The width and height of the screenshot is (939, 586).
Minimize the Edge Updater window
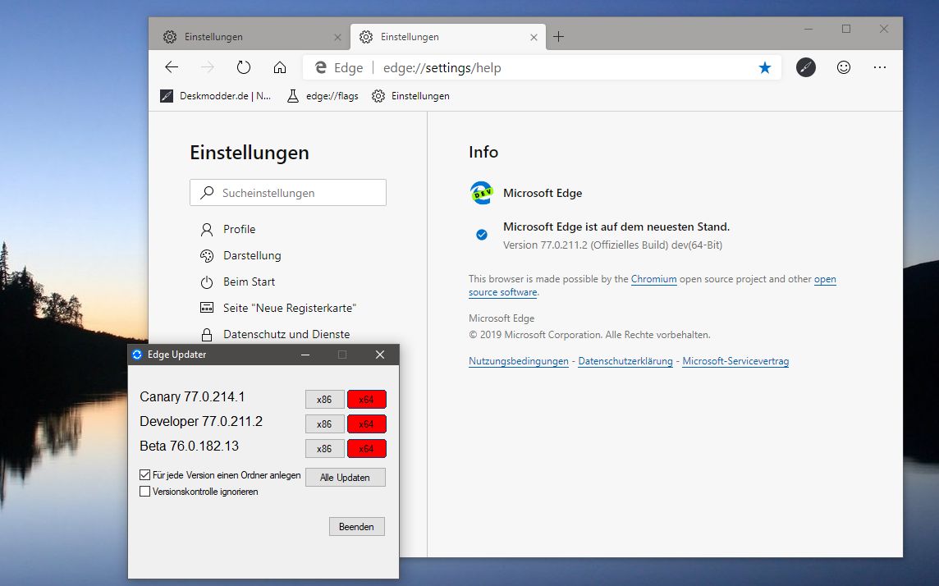coord(305,355)
